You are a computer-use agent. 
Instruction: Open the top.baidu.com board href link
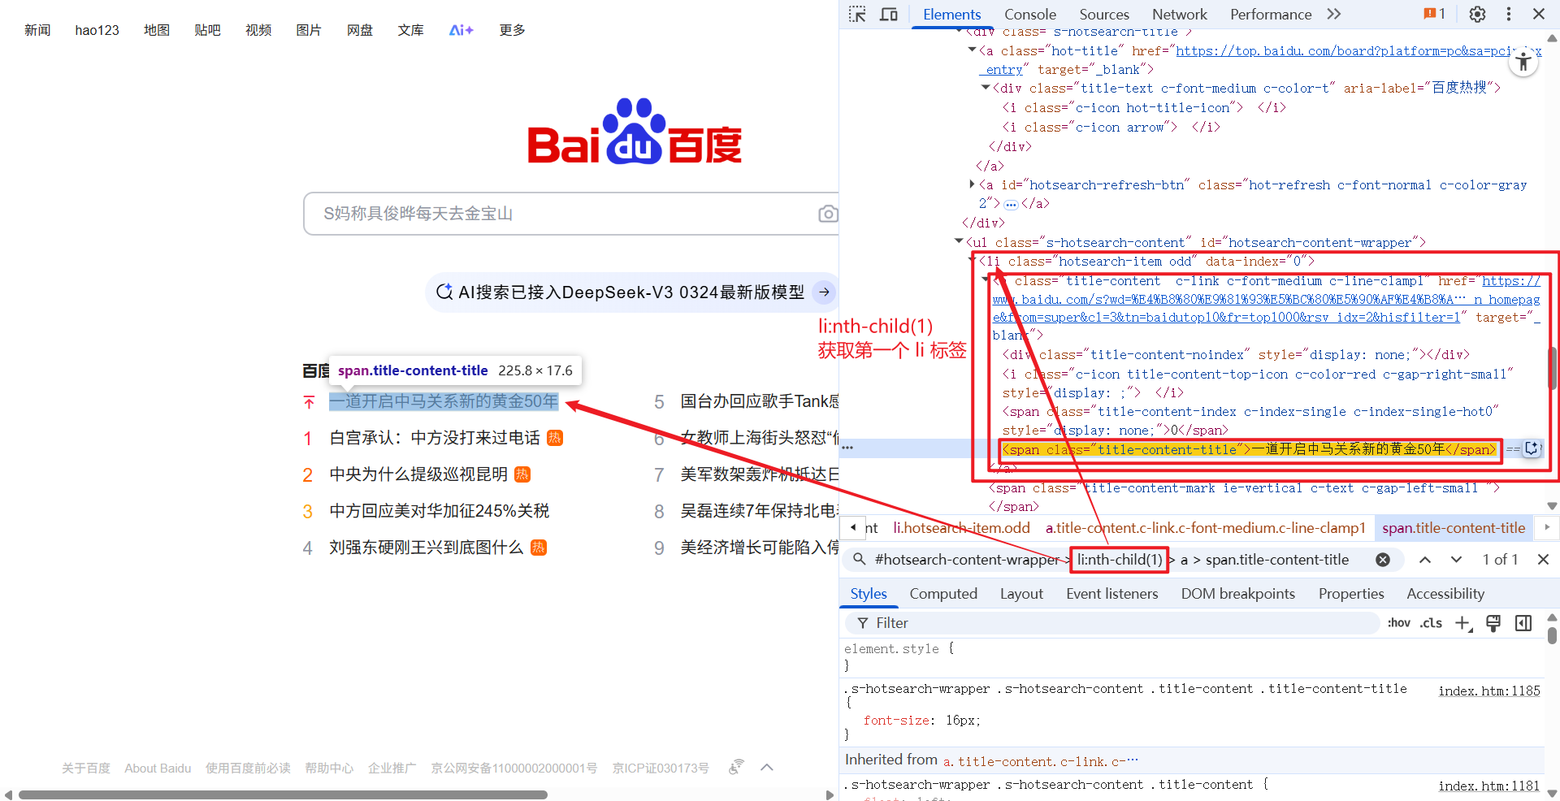click(x=1358, y=51)
